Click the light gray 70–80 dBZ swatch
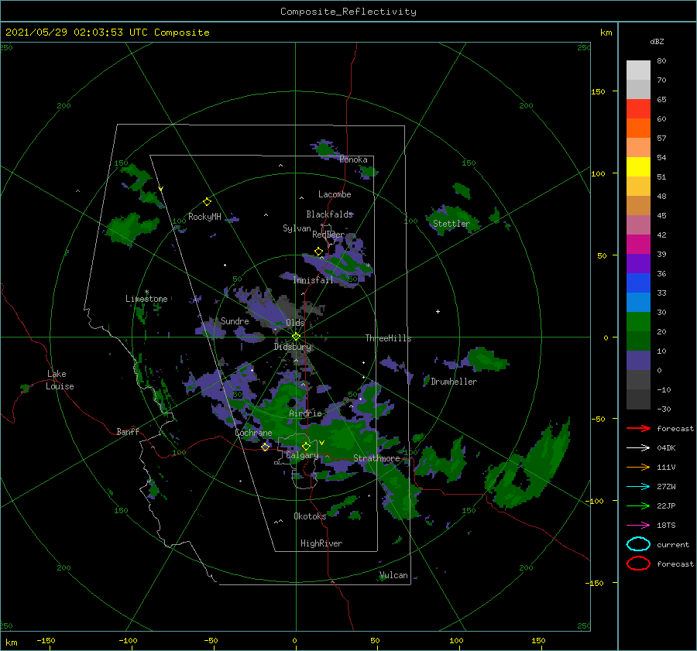Image resolution: width=697 pixels, height=651 pixels. [638, 70]
